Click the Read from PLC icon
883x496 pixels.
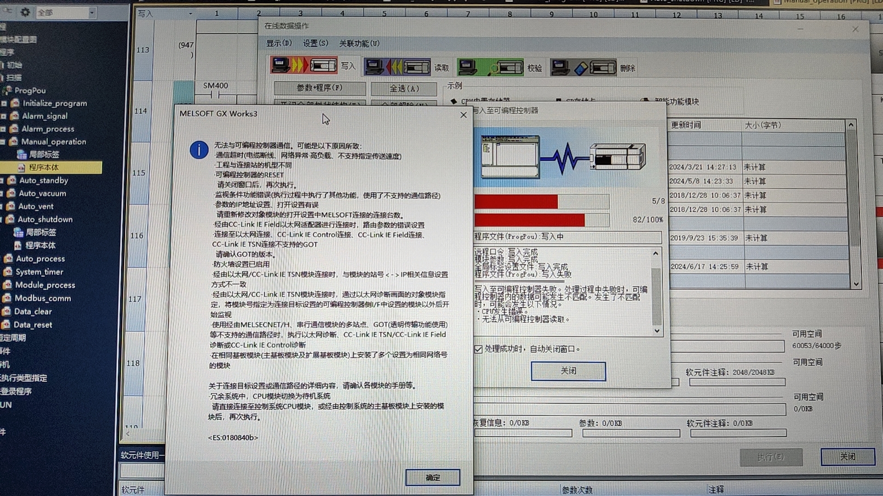[x=397, y=68]
